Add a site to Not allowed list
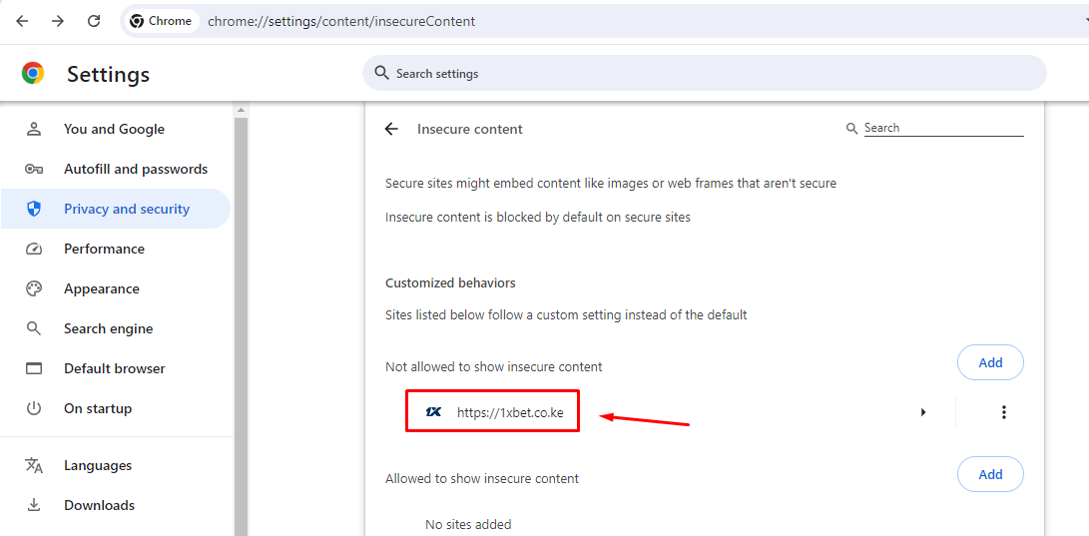Viewport: 1089px width, 536px height. coord(990,362)
